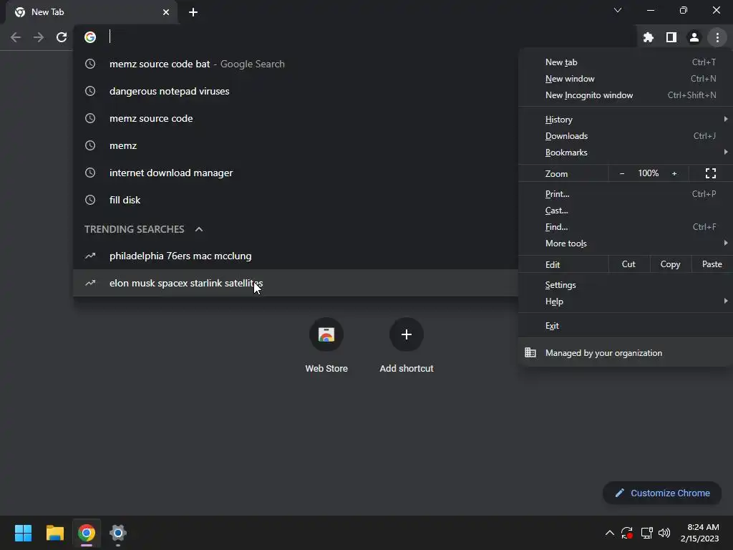Click the Extensions puzzle icon
The height and width of the screenshot is (550, 733).
(648, 37)
